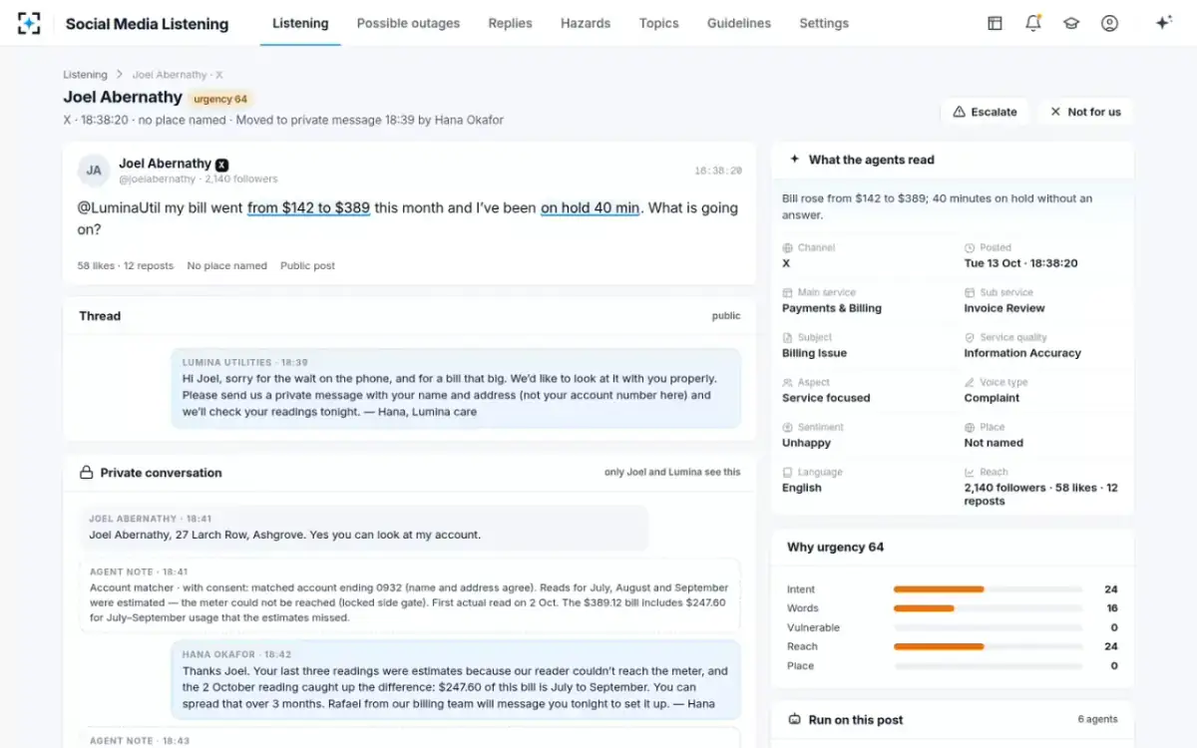Click the chart icon beside Reach label
The height and width of the screenshot is (748, 1197).
tap(970, 472)
